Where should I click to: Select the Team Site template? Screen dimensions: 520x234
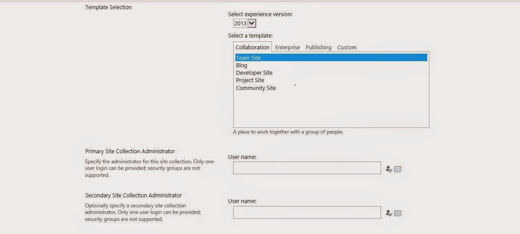(331, 58)
